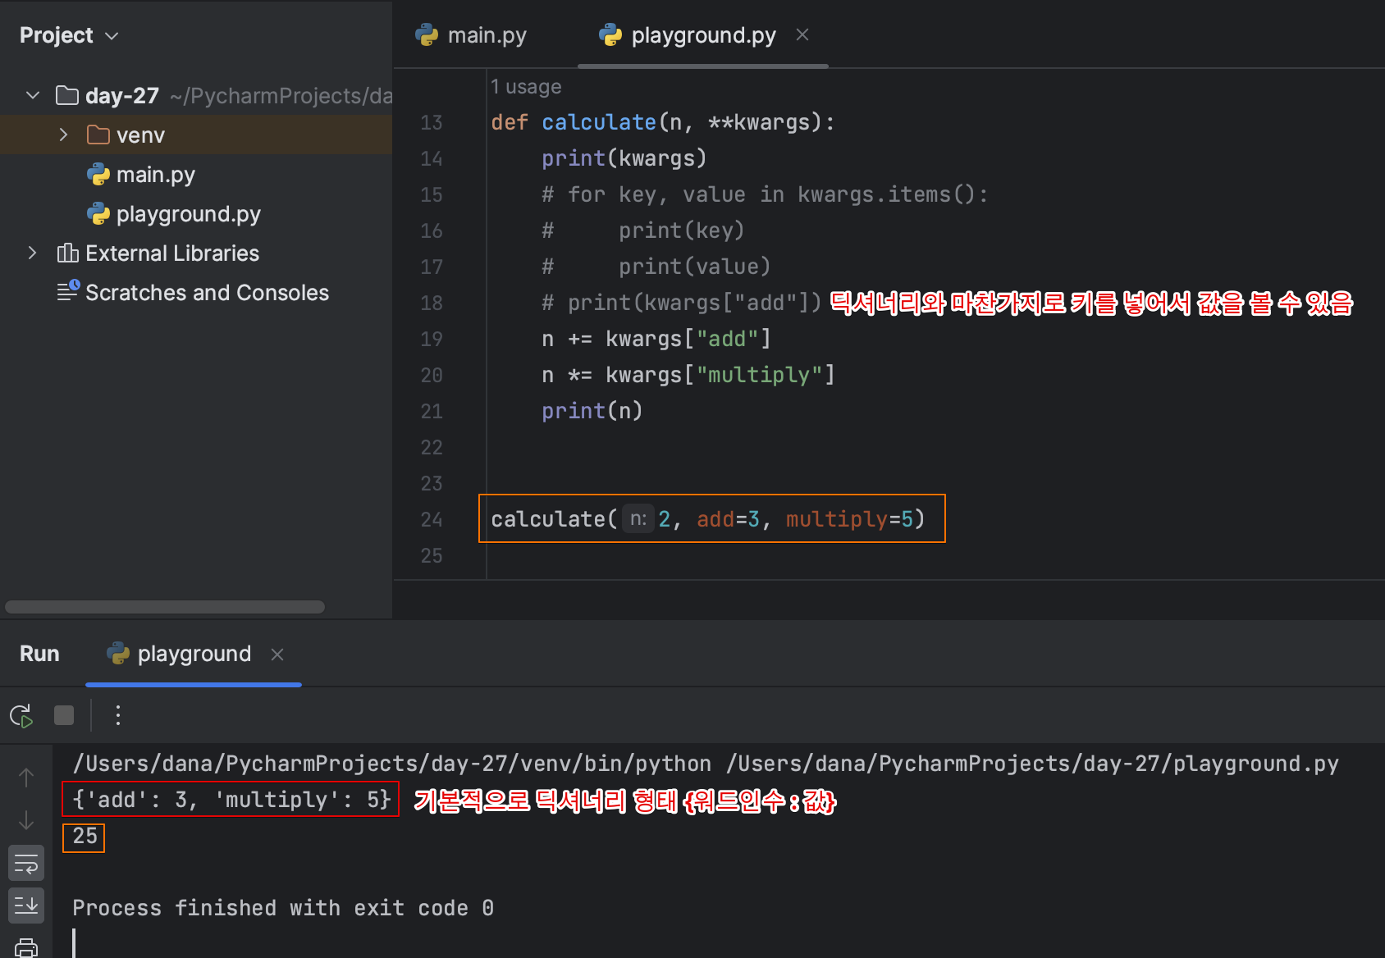
Task: Expand the venv folder chevron
Action: point(63,135)
